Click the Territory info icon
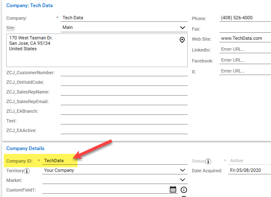 (27, 171)
